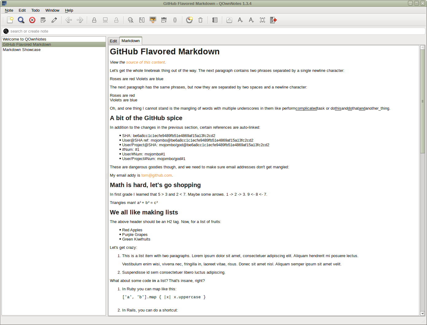Click the red circle remove note icon
427x325 pixels.
click(x=32, y=20)
